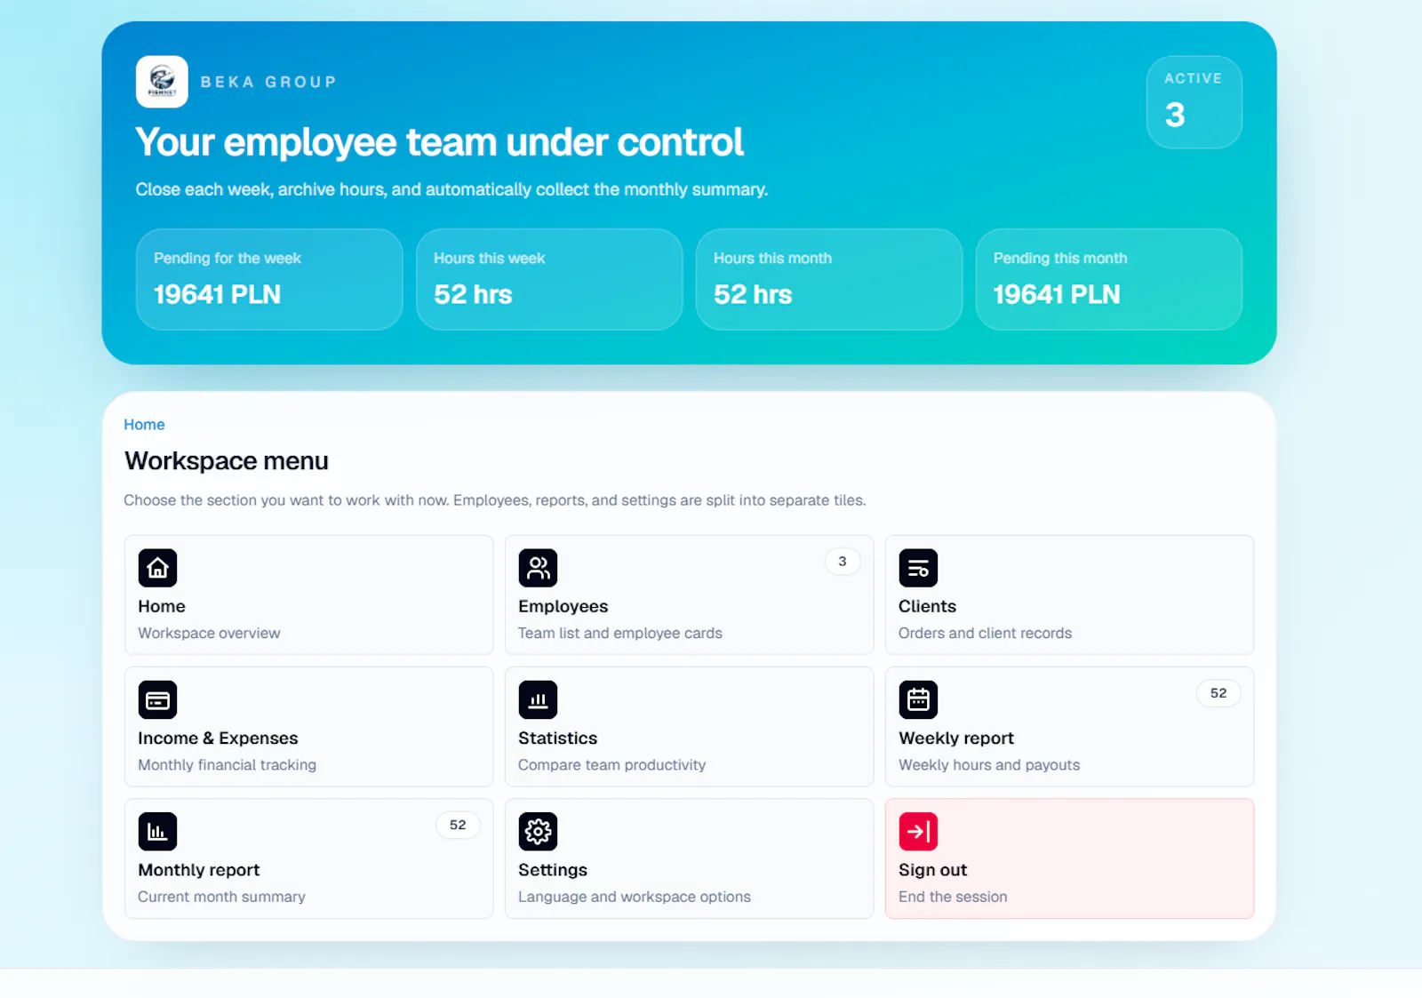The width and height of the screenshot is (1422, 998).
Task: Open the Statistics tile title
Action: [557, 739]
